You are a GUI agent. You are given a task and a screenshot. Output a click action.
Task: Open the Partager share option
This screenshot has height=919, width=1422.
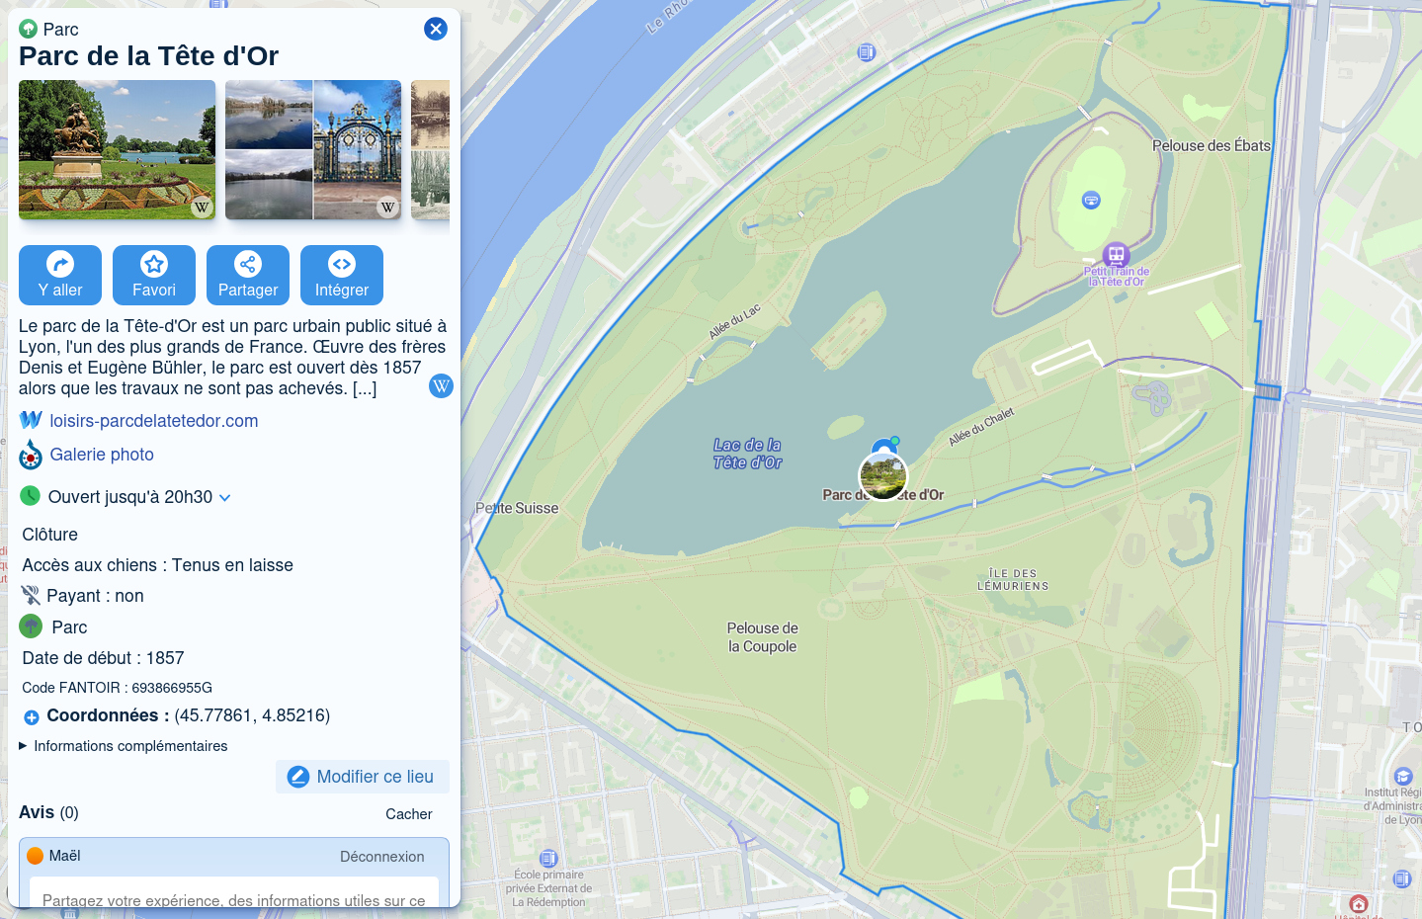(248, 275)
